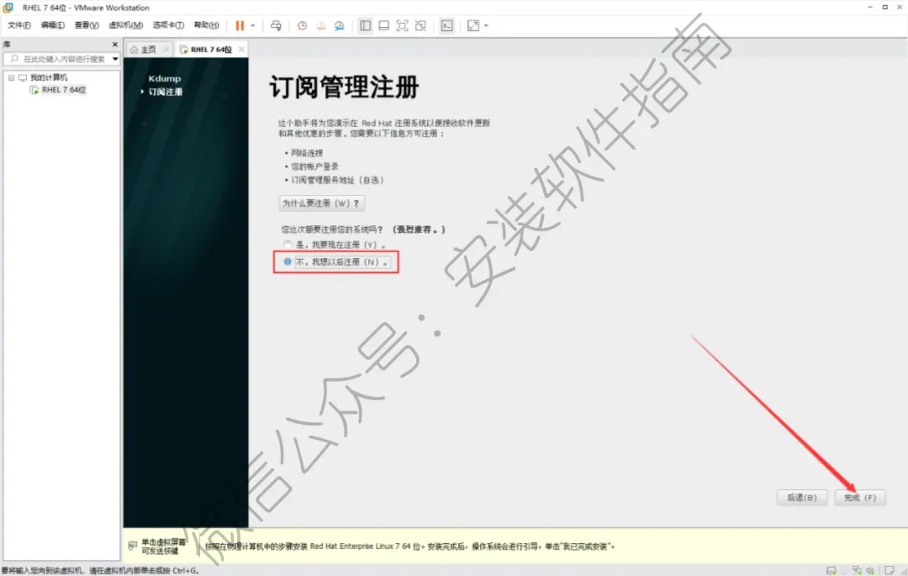The image size is (908, 576).
Task: Select 订阅注册 in the setup sidebar
Action: (166, 92)
